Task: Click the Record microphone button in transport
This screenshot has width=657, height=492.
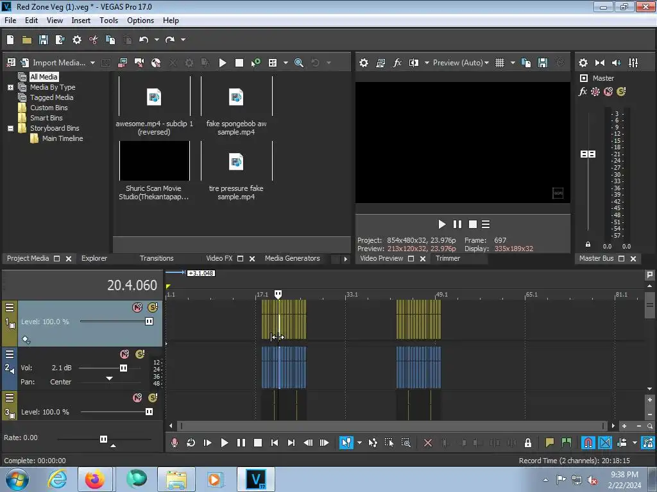Action: click(x=175, y=443)
